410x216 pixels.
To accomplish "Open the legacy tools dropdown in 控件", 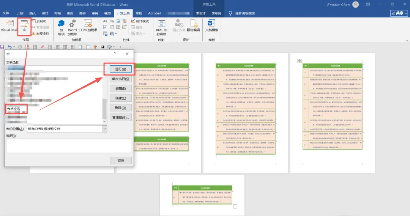I will coord(113,33).
